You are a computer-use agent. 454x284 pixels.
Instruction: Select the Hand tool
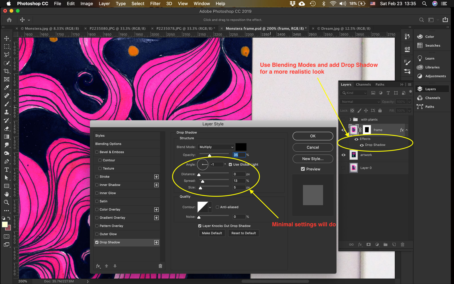pyautogui.click(x=7, y=194)
